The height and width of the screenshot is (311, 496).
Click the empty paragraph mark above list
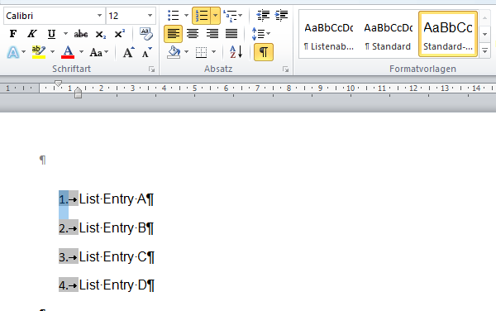(43, 160)
